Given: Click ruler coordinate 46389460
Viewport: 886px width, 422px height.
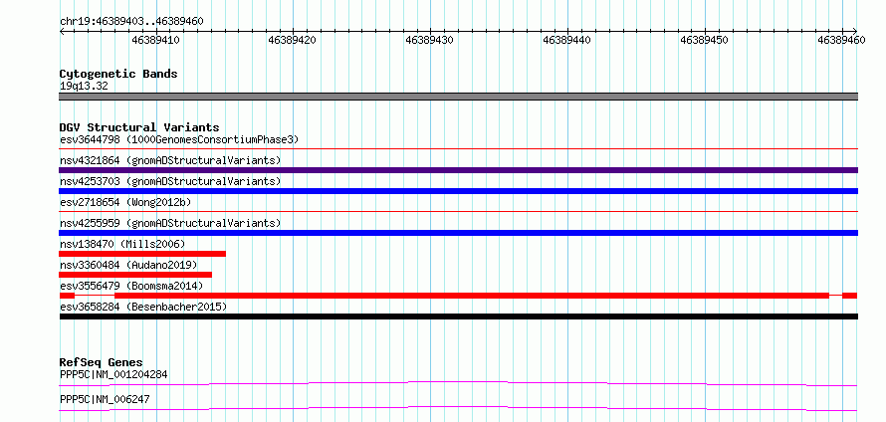Looking at the screenshot, I should click(x=841, y=40).
